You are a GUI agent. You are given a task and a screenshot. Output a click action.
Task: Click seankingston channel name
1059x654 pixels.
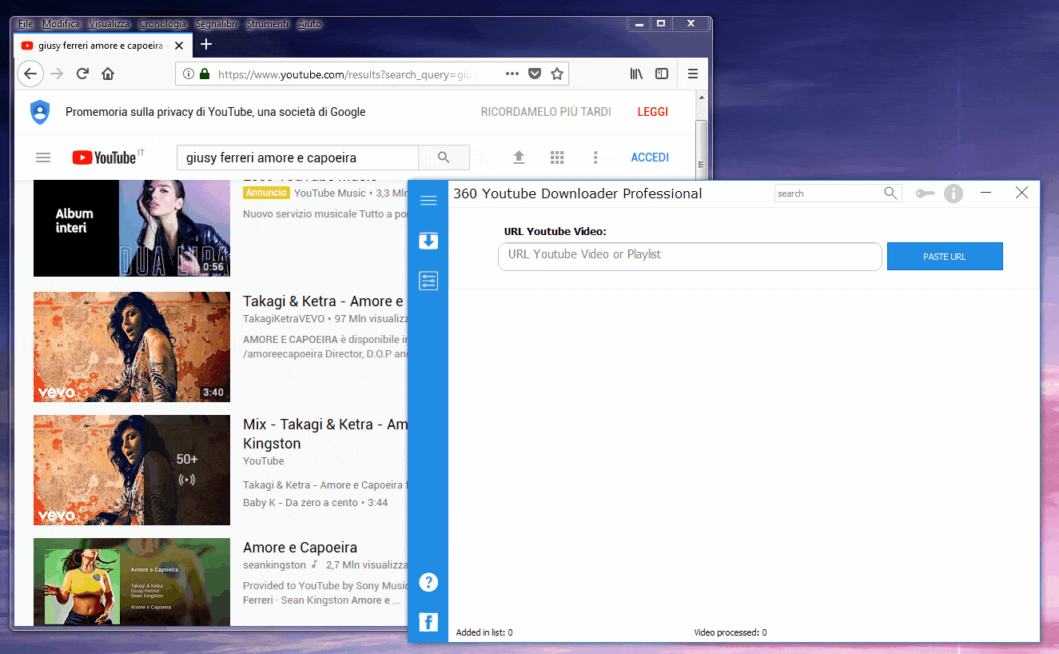point(274,565)
